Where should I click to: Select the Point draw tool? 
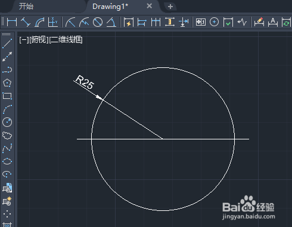tap(7, 214)
